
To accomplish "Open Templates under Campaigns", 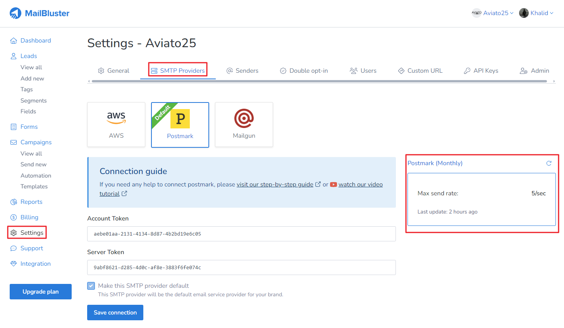I will click(x=34, y=186).
